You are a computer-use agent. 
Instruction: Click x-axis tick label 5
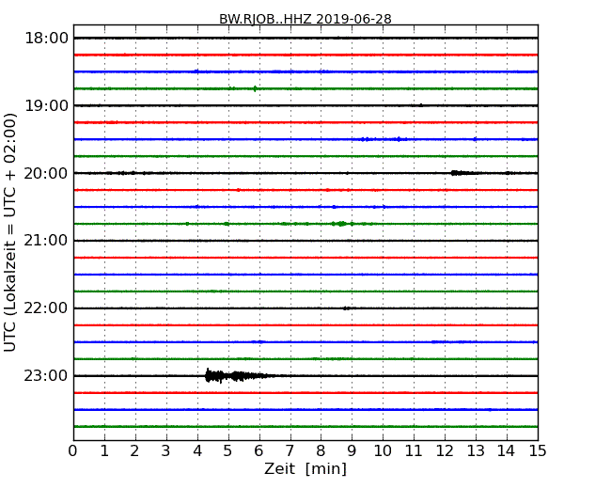(x=228, y=450)
